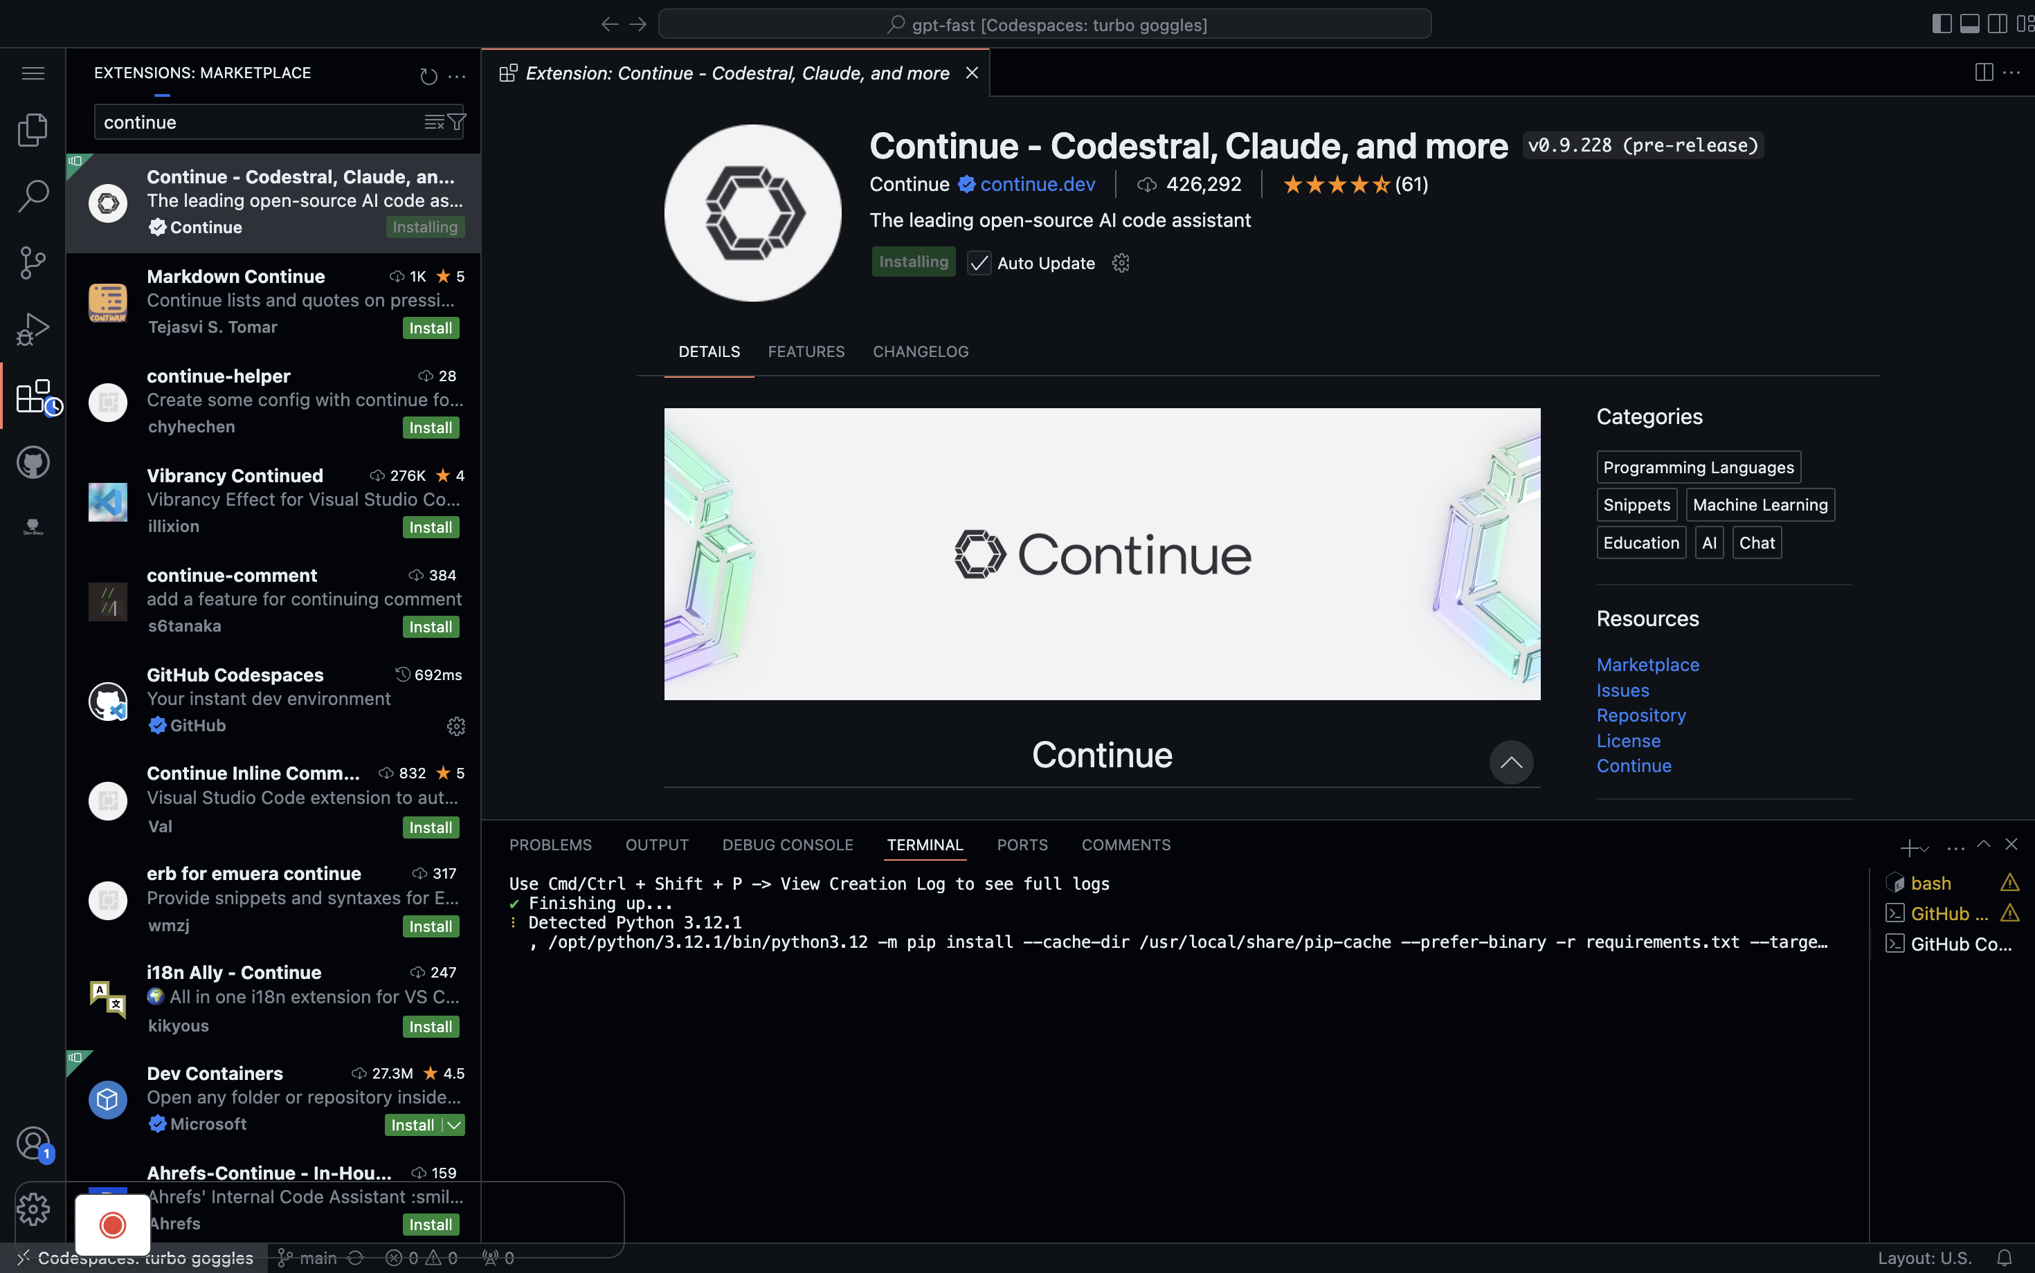Install the Markdown Continue extension

[431, 329]
